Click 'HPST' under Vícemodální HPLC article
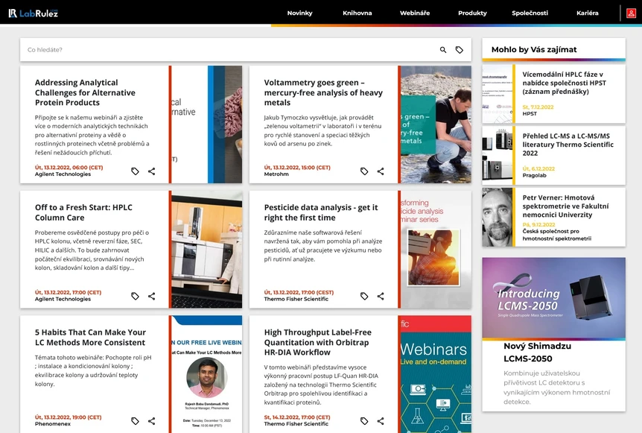 (x=530, y=113)
